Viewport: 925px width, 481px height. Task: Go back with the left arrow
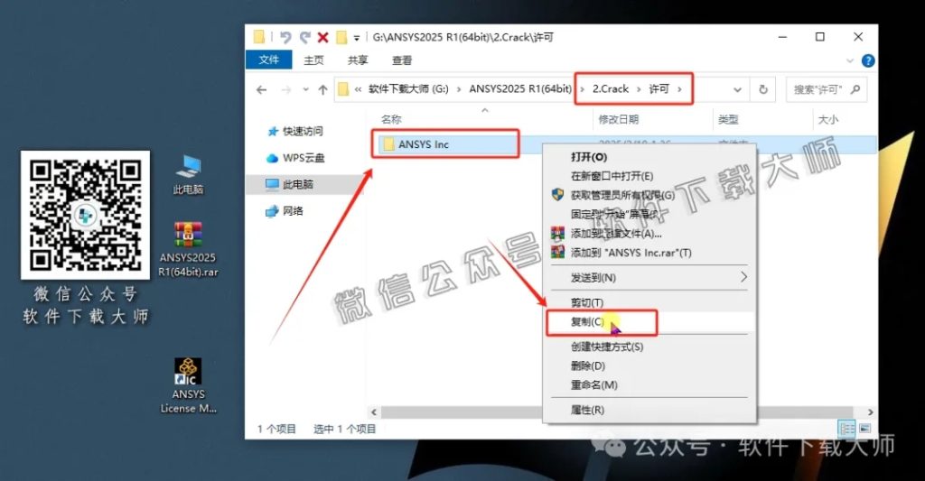pyautogui.click(x=261, y=89)
